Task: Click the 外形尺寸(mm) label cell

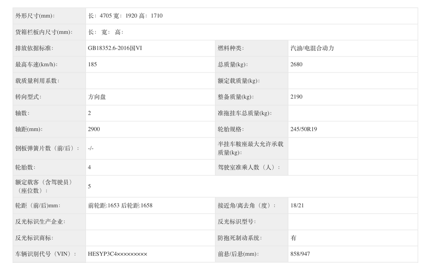Action: tap(50, 16)
